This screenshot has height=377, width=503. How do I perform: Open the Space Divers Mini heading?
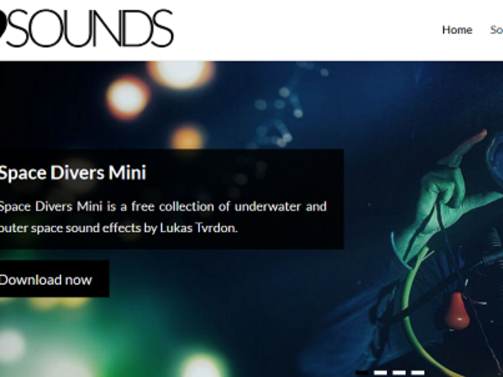pos(72,173)
